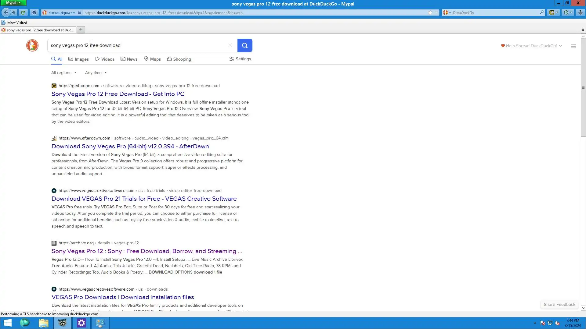
Task: Expand the Any time filter dropdown
Action: pyautogui.click(x=96, y=73)
